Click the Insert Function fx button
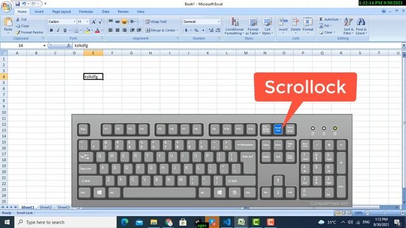 pos(69,46)
